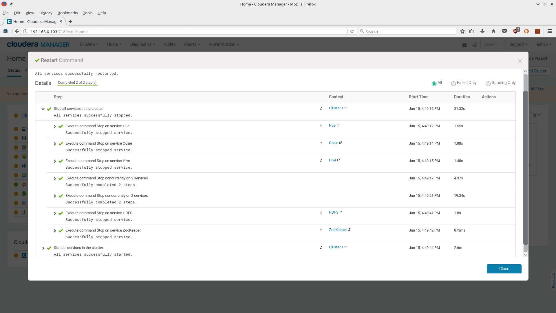Viewport: 556px width, 313px height.
Task: Focus URL address bar
Action: 188,31
